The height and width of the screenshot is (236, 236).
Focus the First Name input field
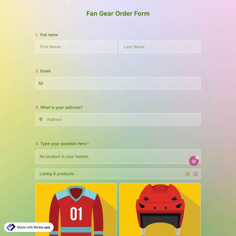point(76,47)
